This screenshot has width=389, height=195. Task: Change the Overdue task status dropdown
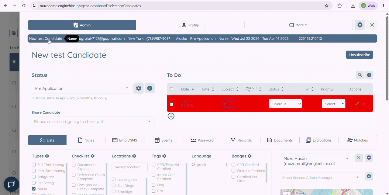coord(285,104)
